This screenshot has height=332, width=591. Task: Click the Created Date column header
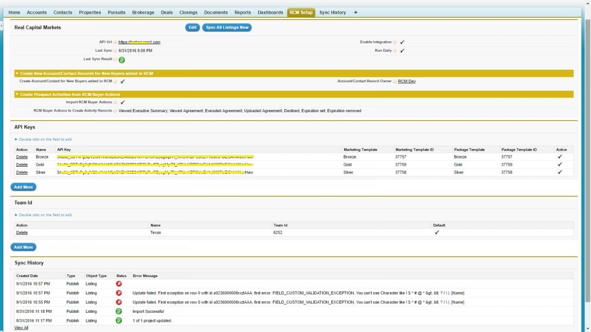[x=27, y=276]
